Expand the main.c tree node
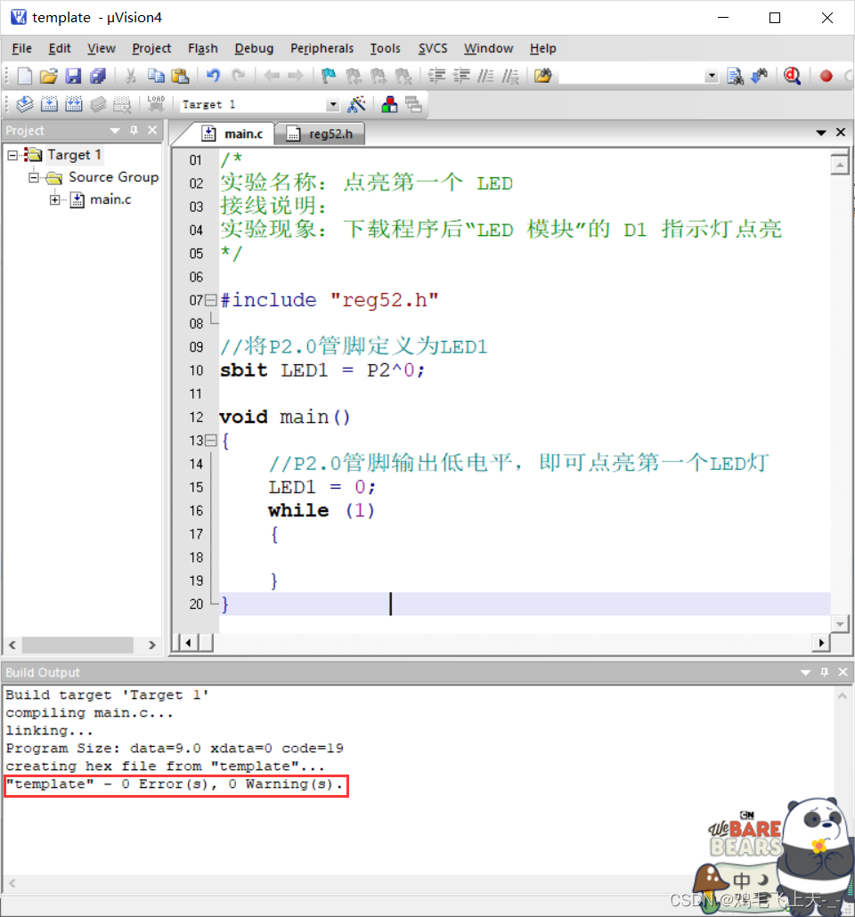 click(x=54, y=200)
